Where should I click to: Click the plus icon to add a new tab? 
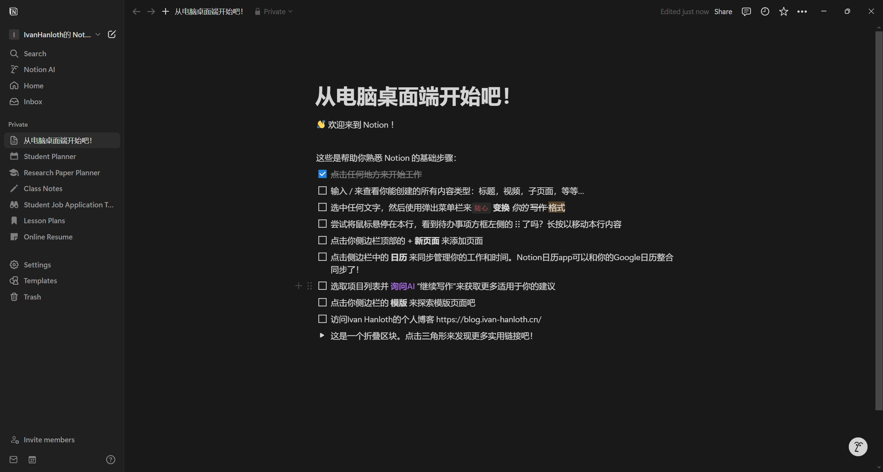point(166,11)
